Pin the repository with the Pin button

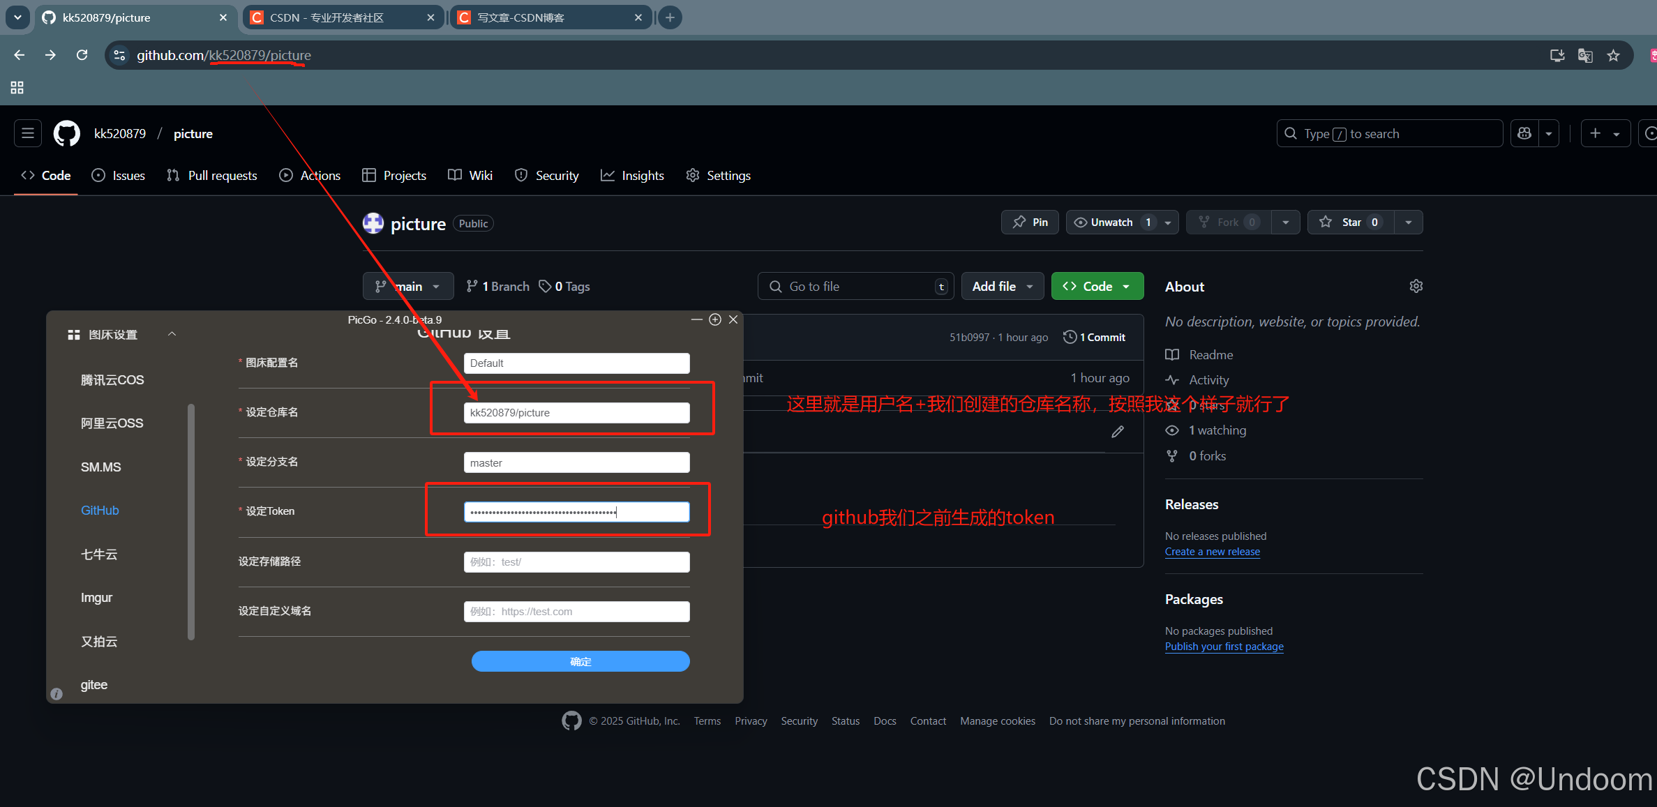(1030, 223)
